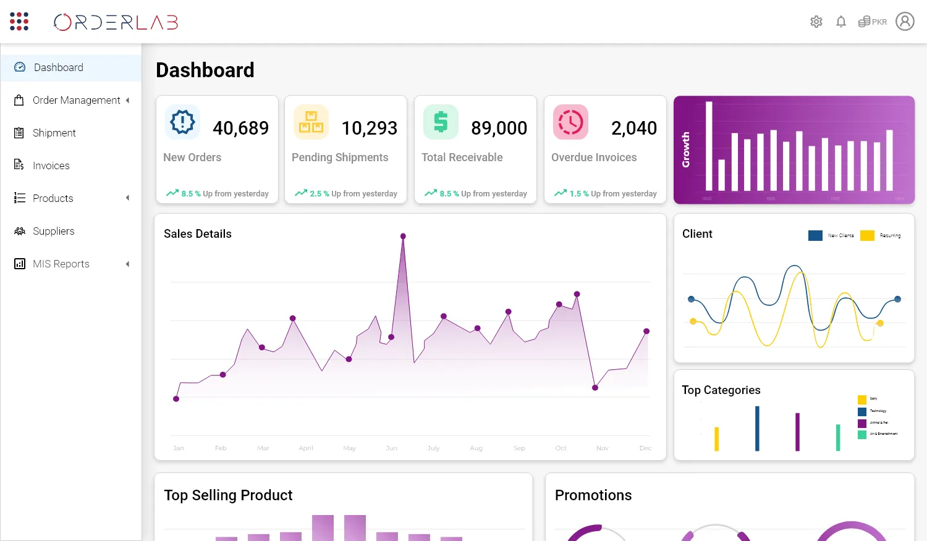Open the nine-dot app launcher grid
927x541 pixels.
click(19, 22)
